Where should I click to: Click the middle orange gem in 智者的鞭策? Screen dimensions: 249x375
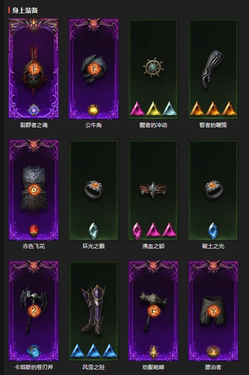[213, 108]
